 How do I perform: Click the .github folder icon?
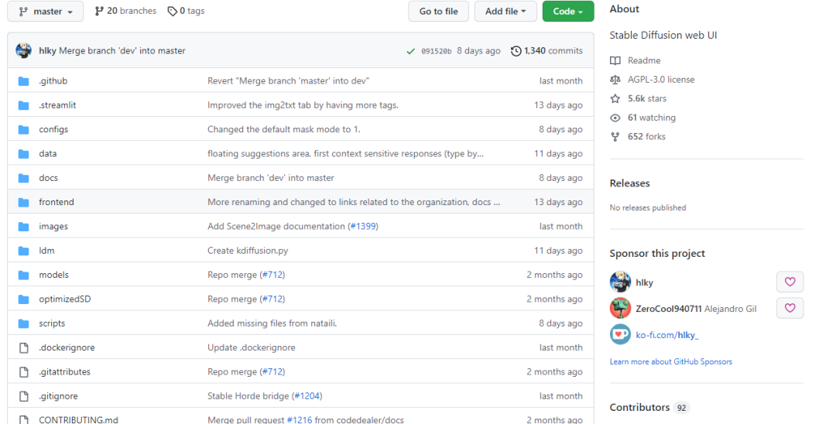(23, 81)
